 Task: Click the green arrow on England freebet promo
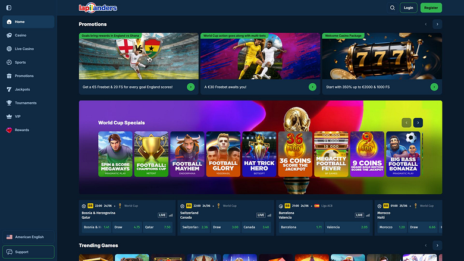coord(190,87)
